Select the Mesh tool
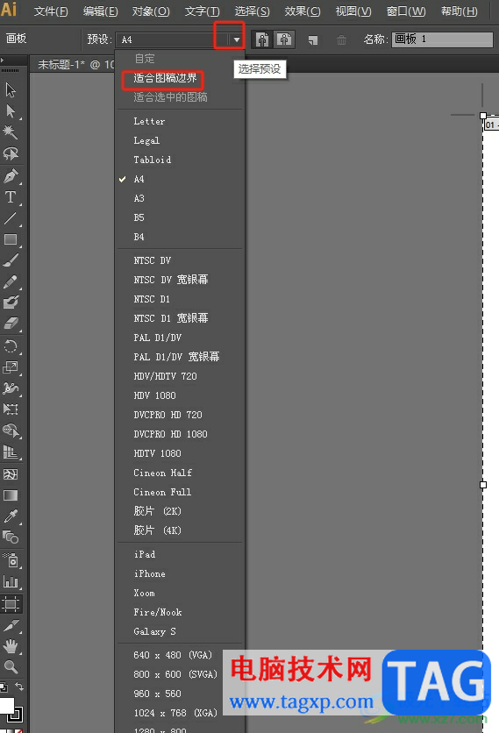This screenshot has width=499, height=733. tap(11, 474)
